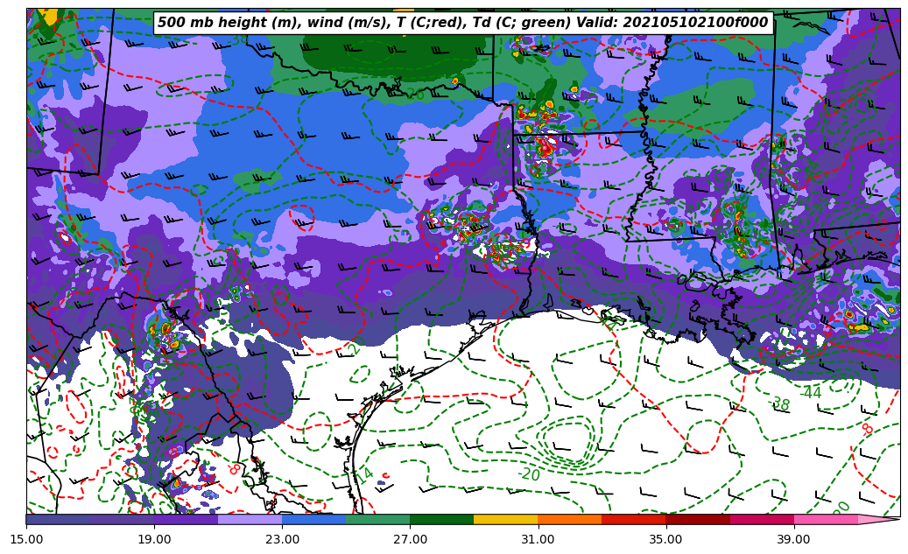Select the bright blue colorbar segment
Screen dimensions: 908x554
[x=313, y=520]
